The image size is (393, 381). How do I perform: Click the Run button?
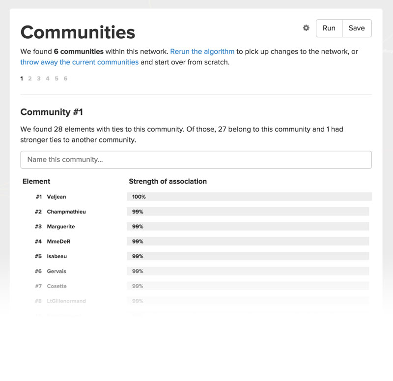(x=329, y=28)
